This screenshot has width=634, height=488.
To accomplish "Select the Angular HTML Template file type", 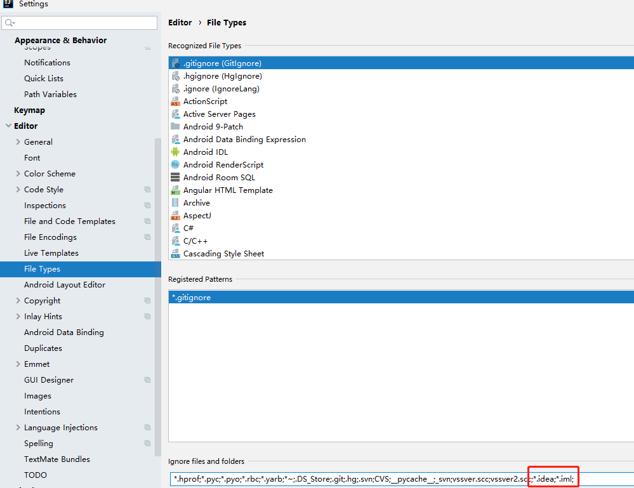I will [227, 190].
